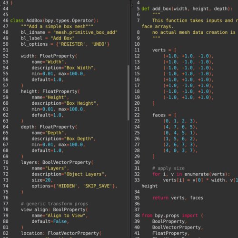The height and width of the screenshot is (238, 238).
Task: Click the "verts = [" line
Action: pyautogui.click(x=164, y=50)
